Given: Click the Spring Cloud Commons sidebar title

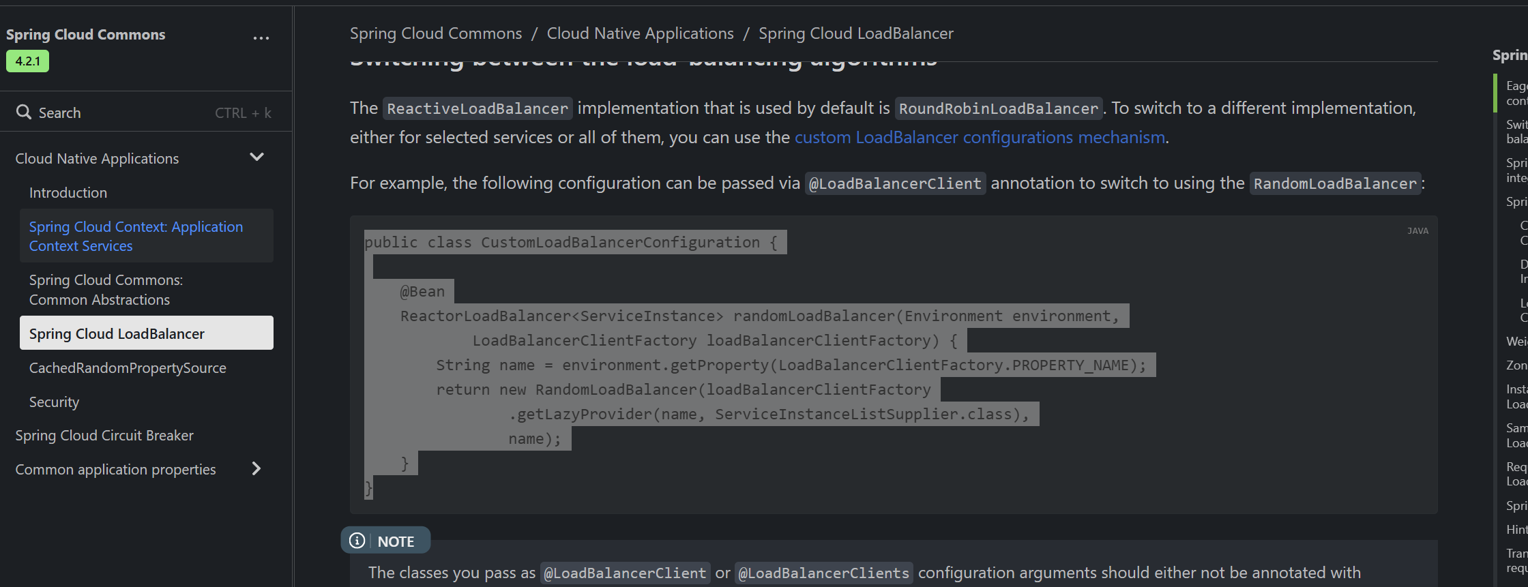Looking at the screenshot, I should click(x=86, y=35).
